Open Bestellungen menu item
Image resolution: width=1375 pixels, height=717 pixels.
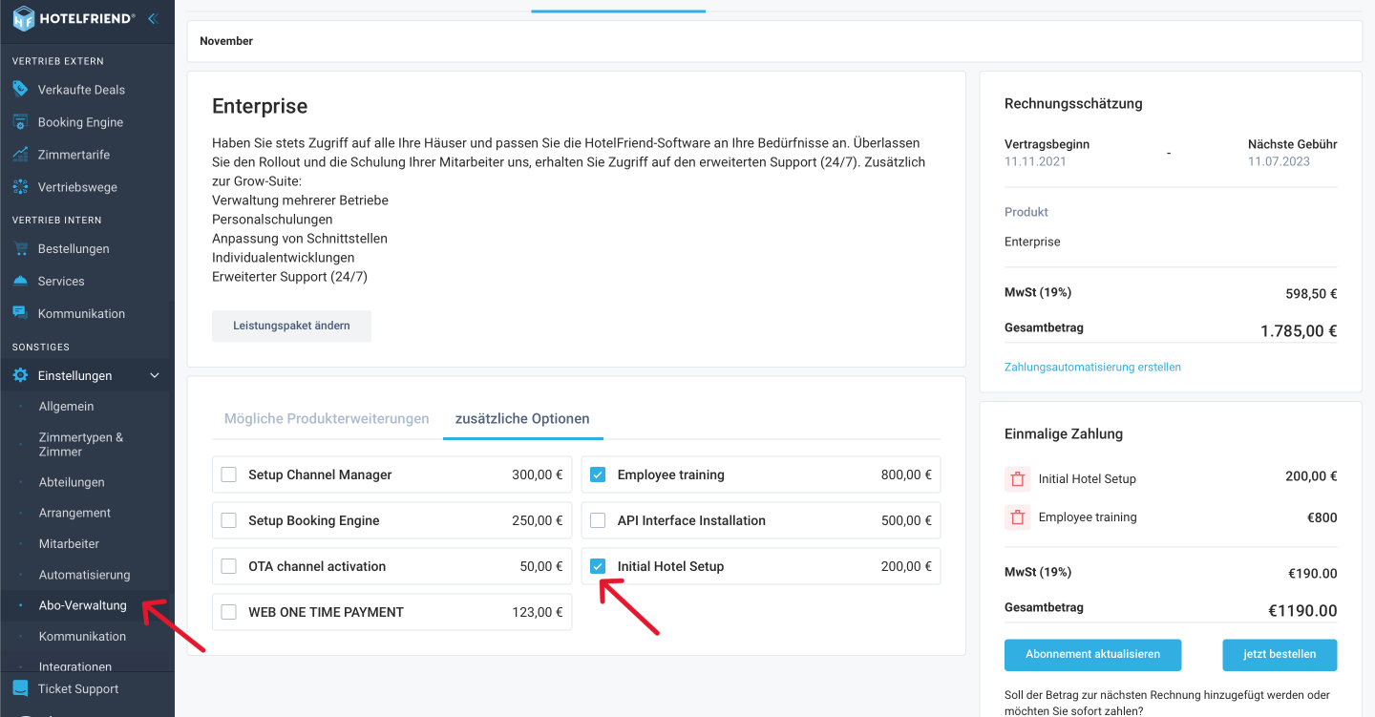coord(74,248)
